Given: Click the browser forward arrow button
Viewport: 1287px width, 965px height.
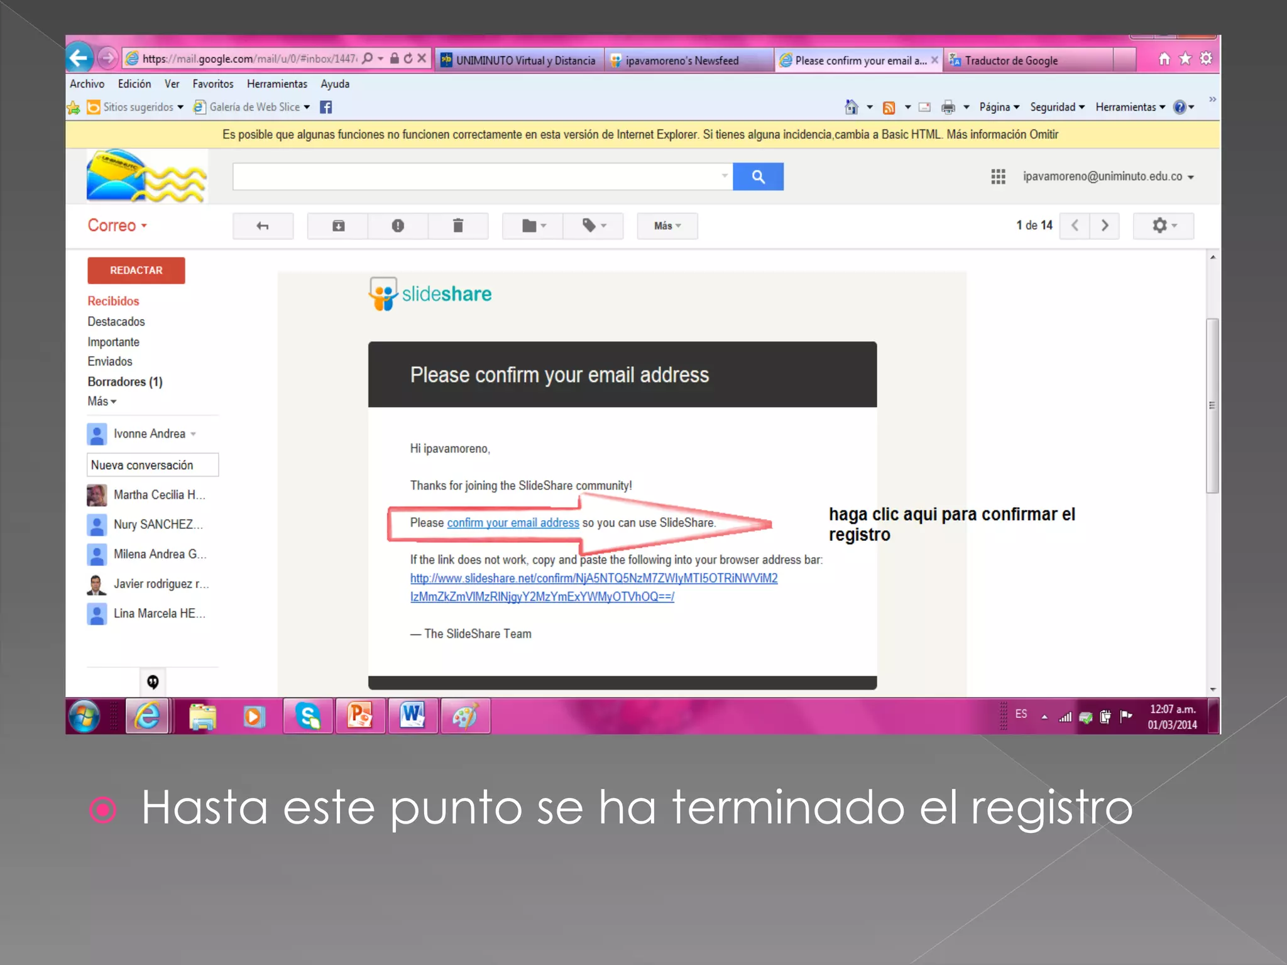Looking at the screenshot, I should coord(107,59).
